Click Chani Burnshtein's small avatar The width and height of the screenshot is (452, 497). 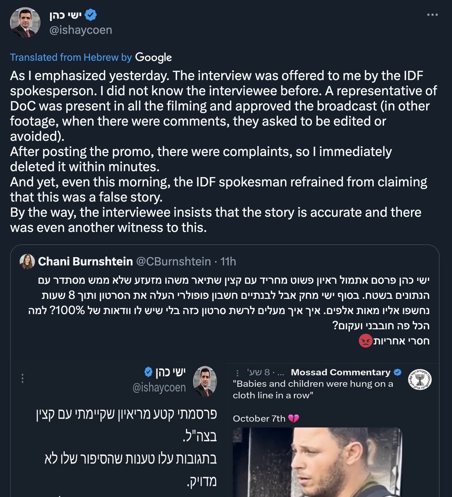[x=27, y=261]
